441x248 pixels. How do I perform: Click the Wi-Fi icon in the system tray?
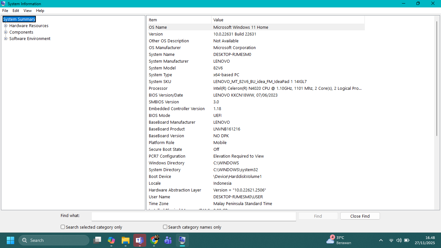pos(391,240)
